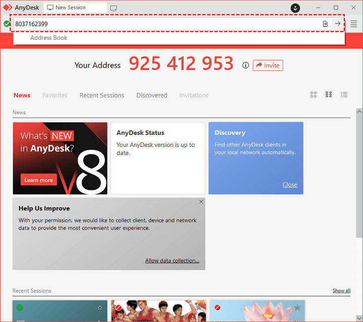Click the AnyDesk Status card
This screenshot has height=322, width=363.
(158, 158)
